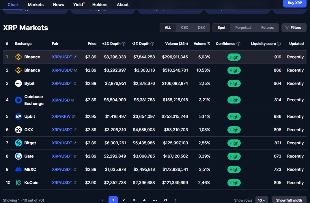Viewport: 310px width, 203px height.
Task: Select the DEX exchange type filter
Action: tap(201, 28)
